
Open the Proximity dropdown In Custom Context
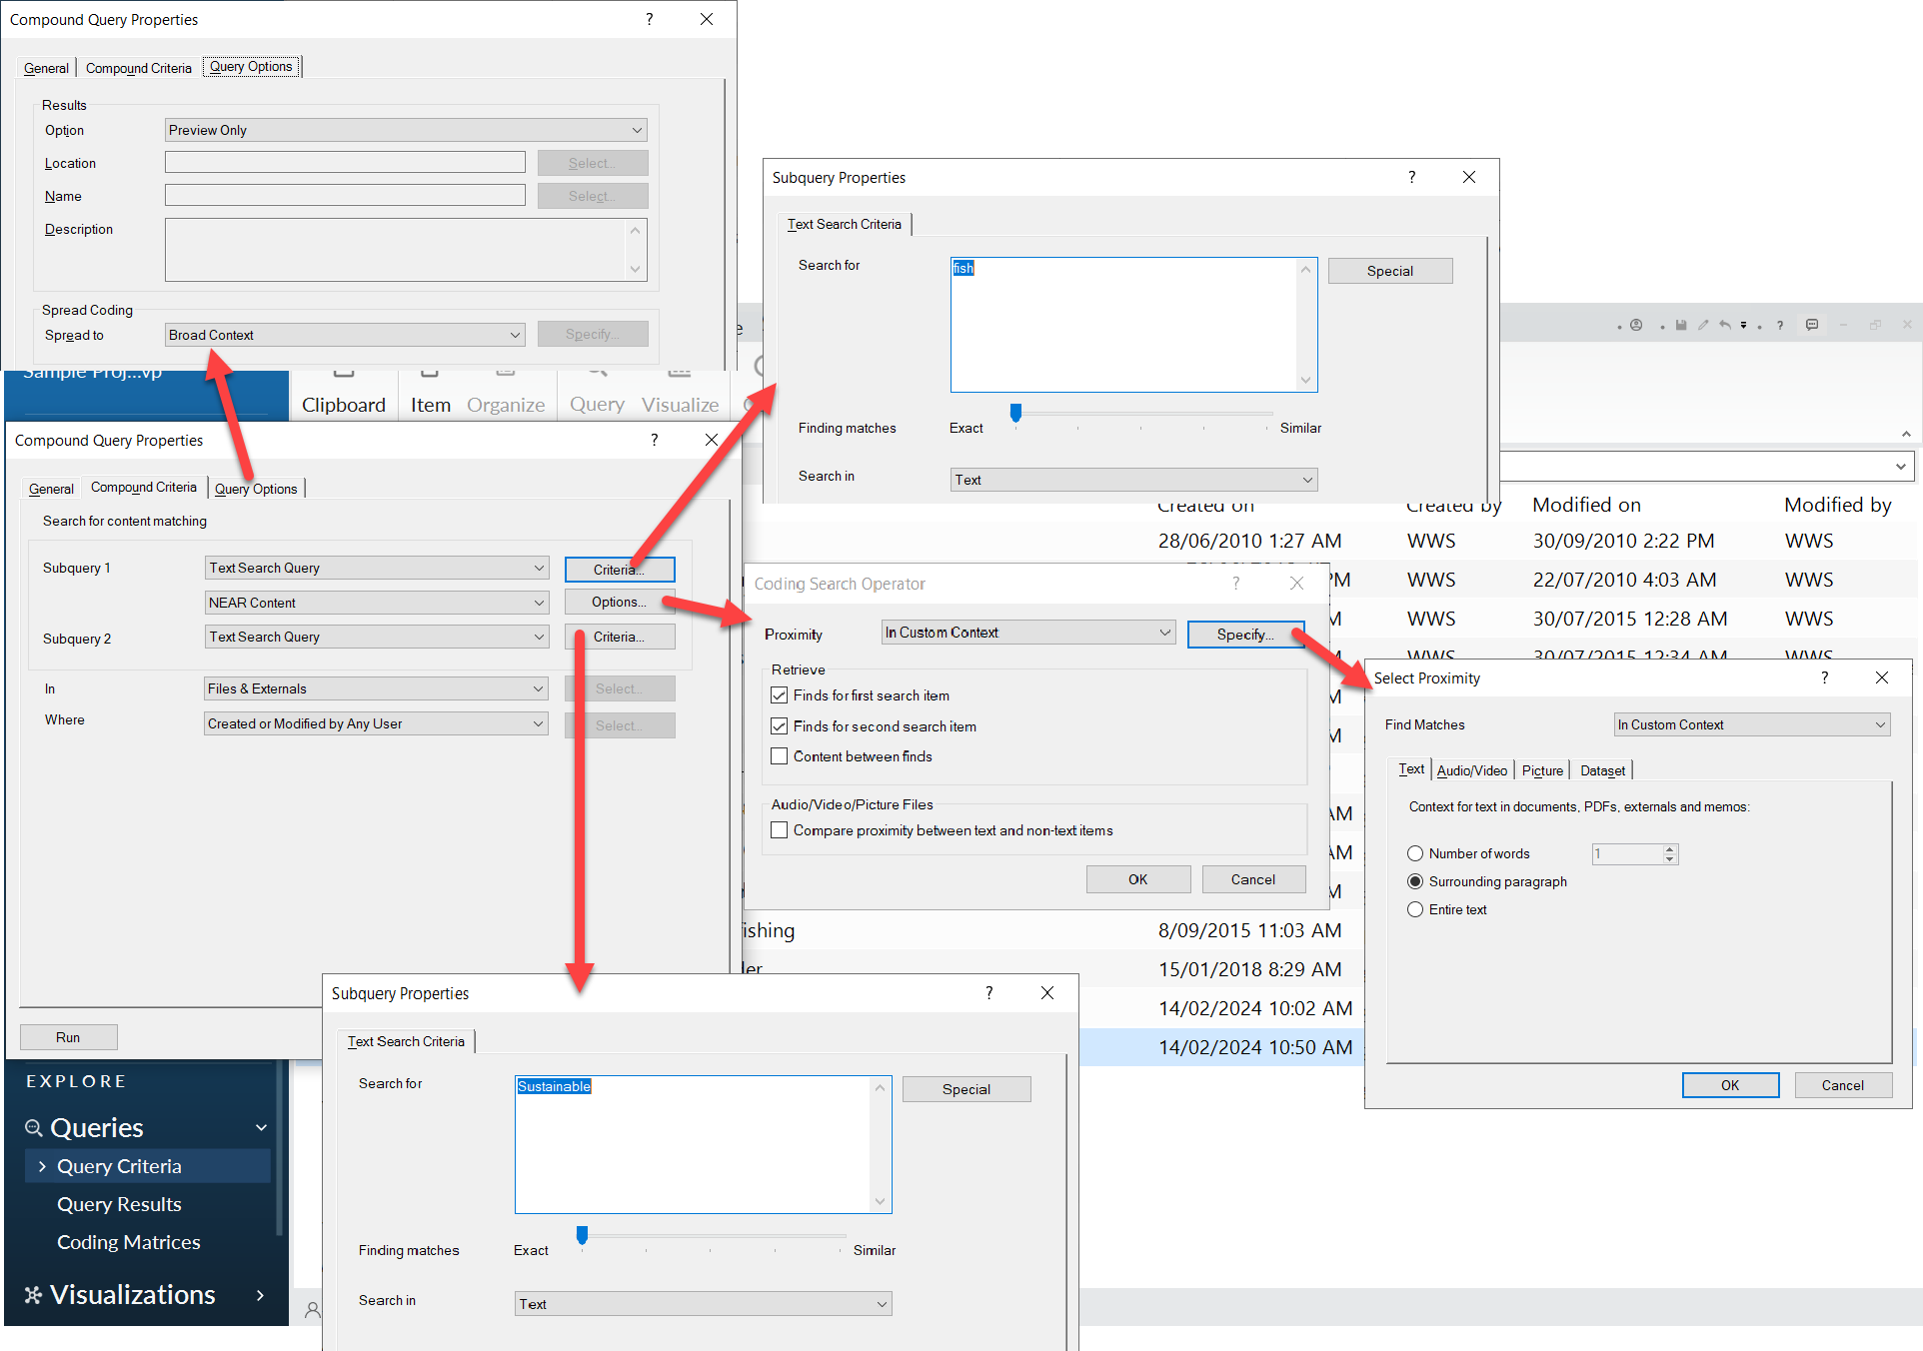(x=1027, y=633)
